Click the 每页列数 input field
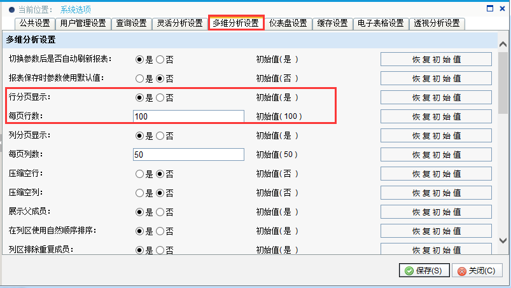Screen dimensions: 511x288 188,154
